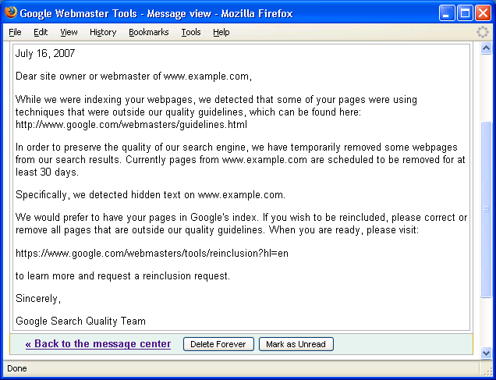This screenshot has height=380, width=496.
Task: Click the vertical scrollbar thumb
Action: 486,209
